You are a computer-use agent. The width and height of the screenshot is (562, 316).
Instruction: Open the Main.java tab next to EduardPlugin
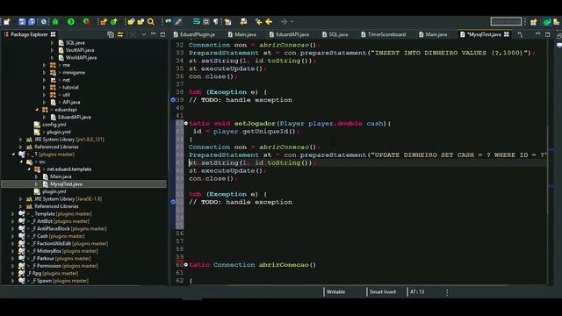242,34
